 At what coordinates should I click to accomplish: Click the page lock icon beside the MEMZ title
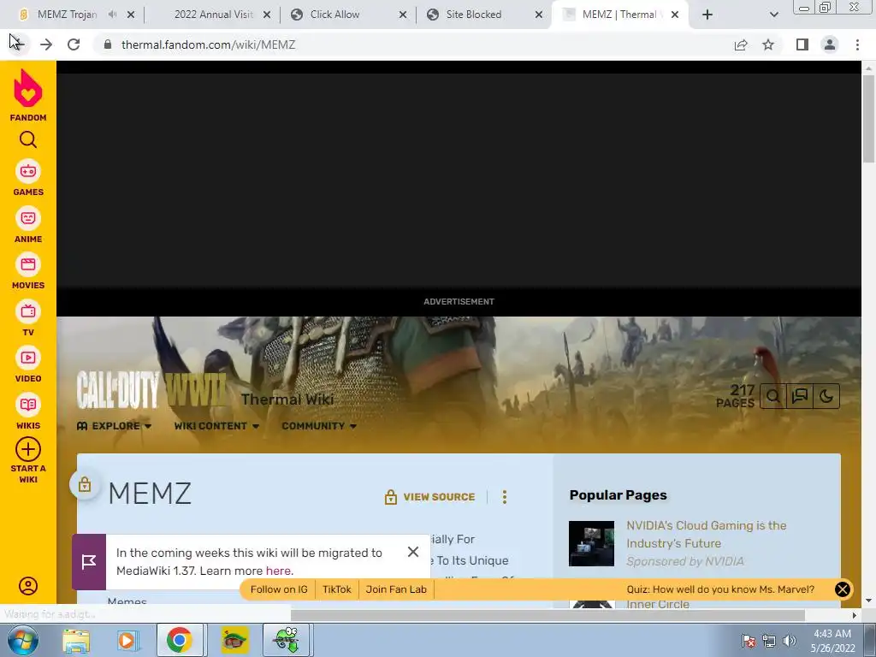point(85,484)
